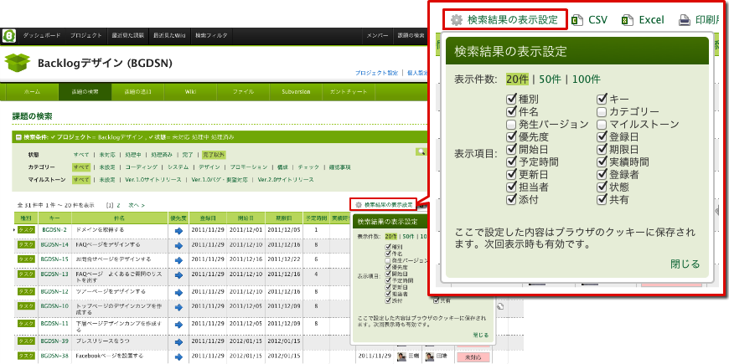Click the Backlog logo in the top bar

coord(9,36)
